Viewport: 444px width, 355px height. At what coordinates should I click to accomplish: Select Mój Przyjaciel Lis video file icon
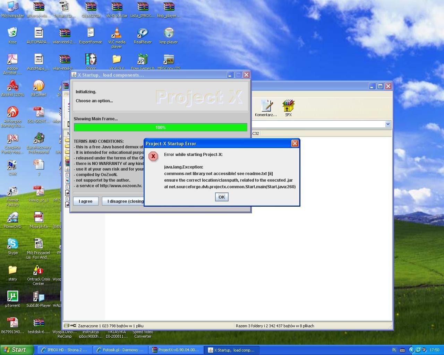[x=39, y=249]
